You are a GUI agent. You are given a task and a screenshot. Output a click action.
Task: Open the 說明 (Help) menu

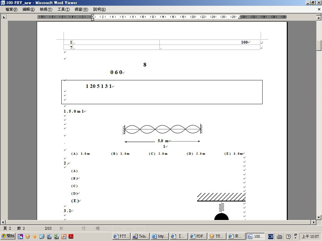[x=99, y=9]
